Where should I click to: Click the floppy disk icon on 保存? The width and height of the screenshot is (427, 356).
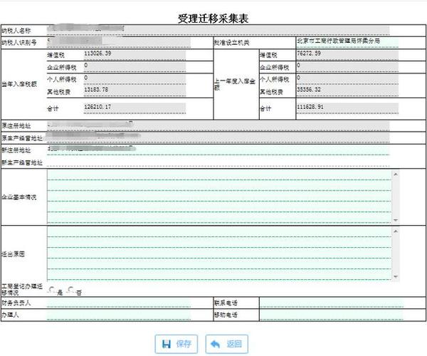click(x=166, y=344)
